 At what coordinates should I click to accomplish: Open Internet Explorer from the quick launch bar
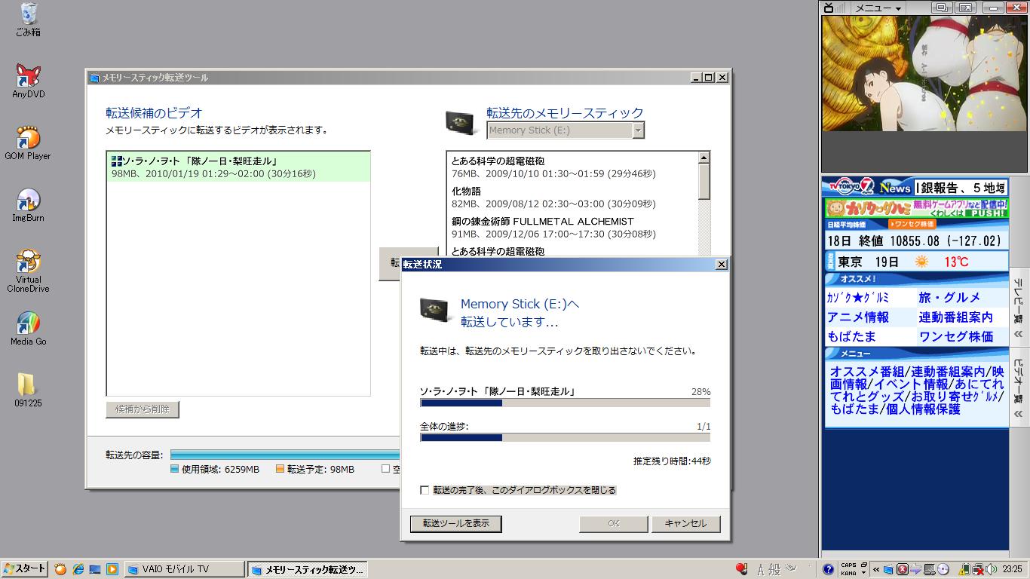(x=78, y=569)
